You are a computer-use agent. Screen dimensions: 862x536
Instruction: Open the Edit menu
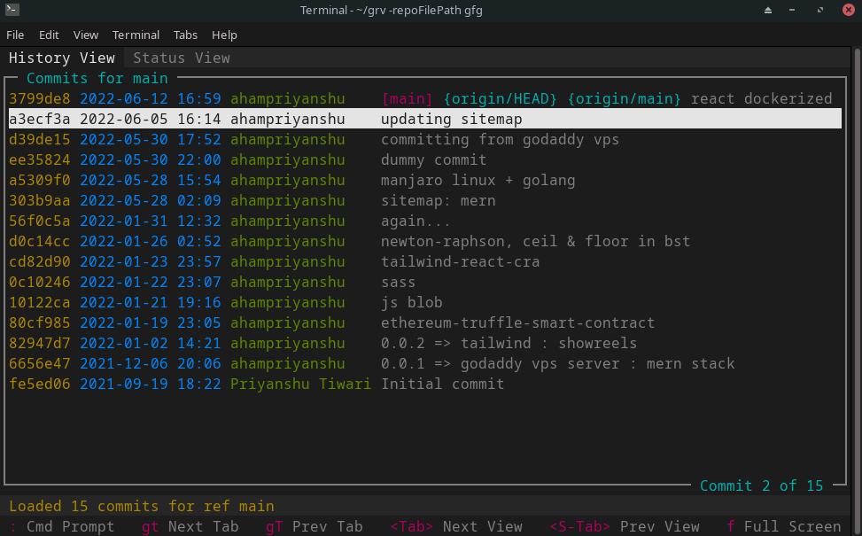point(49,35)
